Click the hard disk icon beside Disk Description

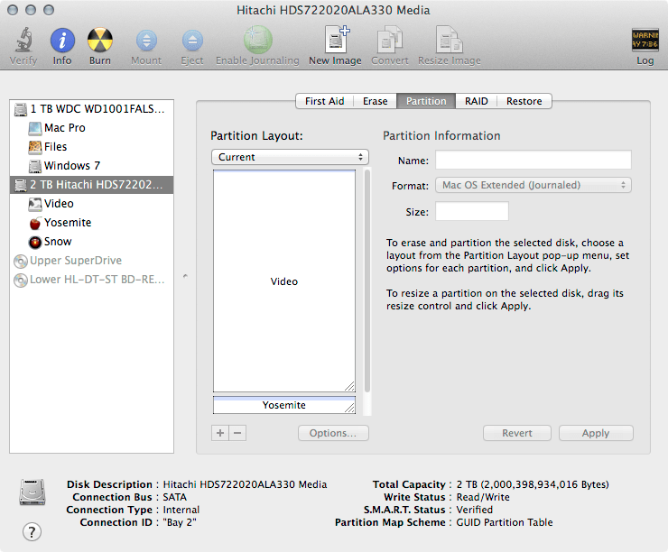click(x=32, y=492)
